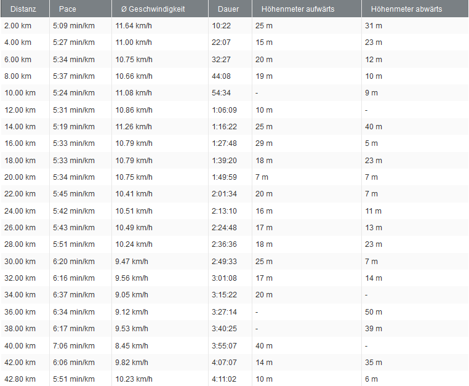Click the 11.64 km/h speed cell
Viewport: 469px width, 386px height.
coord(134,26)
